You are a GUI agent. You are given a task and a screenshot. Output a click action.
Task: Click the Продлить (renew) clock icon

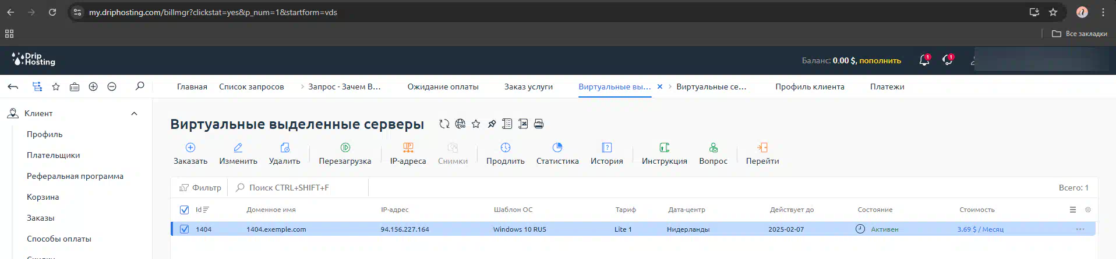click(x=505, y=148)
